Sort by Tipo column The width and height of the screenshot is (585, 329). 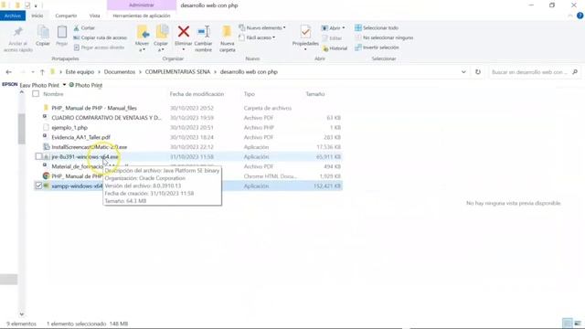click(x=250, y=94)
